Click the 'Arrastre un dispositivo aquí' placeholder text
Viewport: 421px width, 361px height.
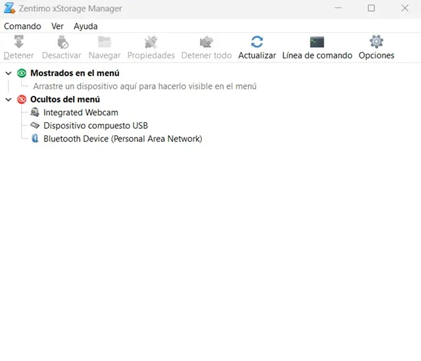tap(145, 86)
